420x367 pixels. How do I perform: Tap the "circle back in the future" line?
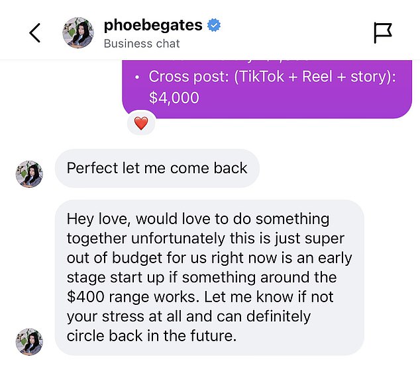[151, 335]
